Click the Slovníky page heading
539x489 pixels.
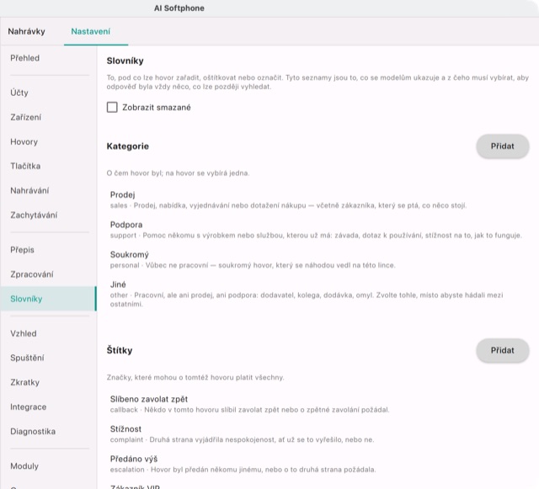click(x=125, y=61)
